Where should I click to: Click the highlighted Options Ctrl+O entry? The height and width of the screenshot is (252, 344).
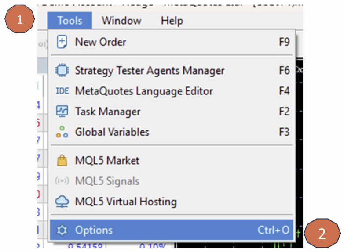coord(172,230)
